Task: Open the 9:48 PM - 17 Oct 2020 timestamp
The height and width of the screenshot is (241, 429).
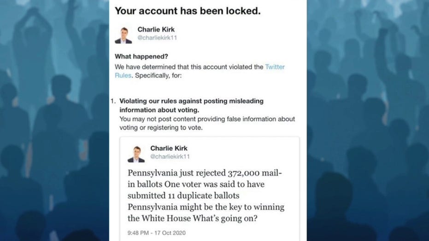Action: click(x=157, y=233)
